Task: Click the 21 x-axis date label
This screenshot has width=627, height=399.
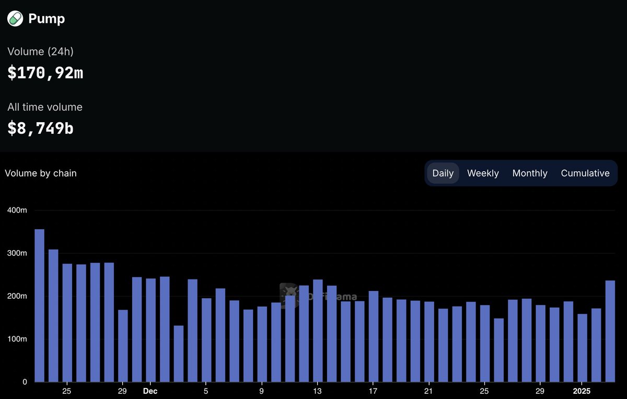Action: click(x=429, y=391)
